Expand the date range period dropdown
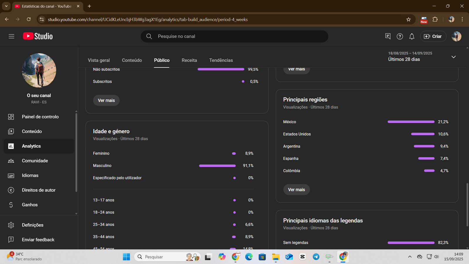This screenshot has width=469, height=264. [x=453, y=57]
